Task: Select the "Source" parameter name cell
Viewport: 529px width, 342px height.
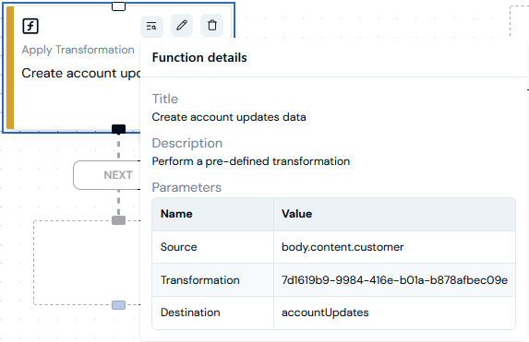Action: click(213, 247)
